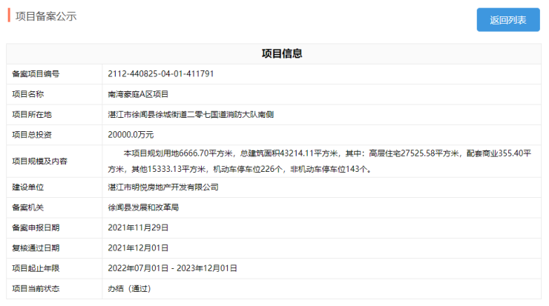Click the 项目起止年限 label cell
549x306 pixels.
54,268
